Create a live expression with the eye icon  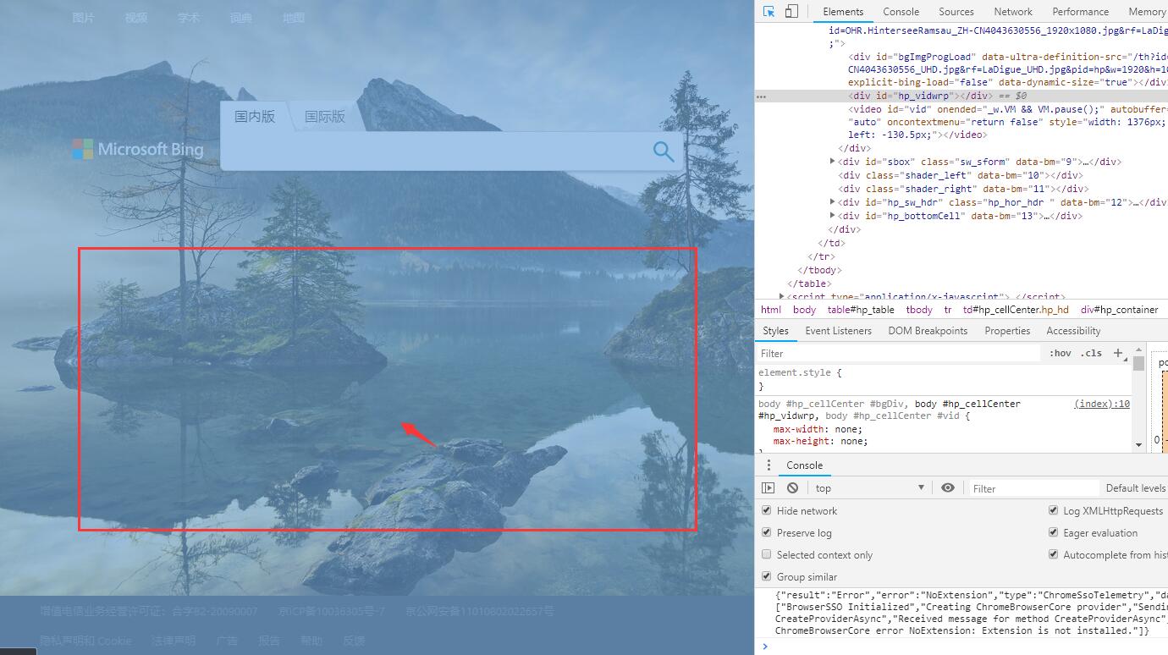click(x=948, y=488)
